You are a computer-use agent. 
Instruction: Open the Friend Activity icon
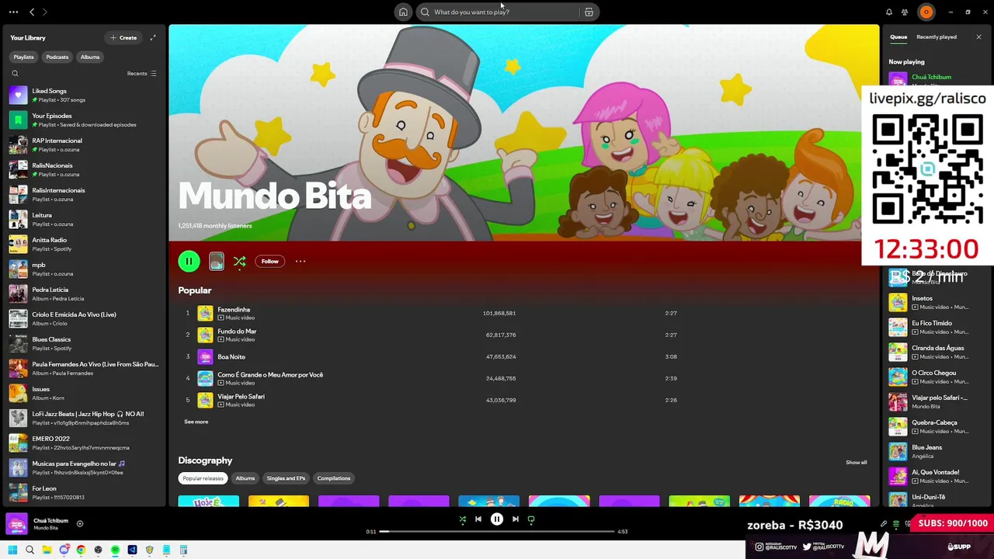(x=905, y=12)
